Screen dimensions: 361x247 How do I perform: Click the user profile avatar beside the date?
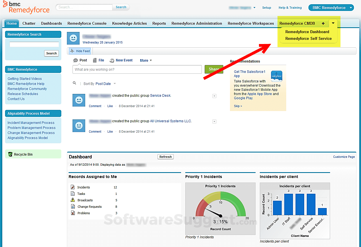point(73,38)
